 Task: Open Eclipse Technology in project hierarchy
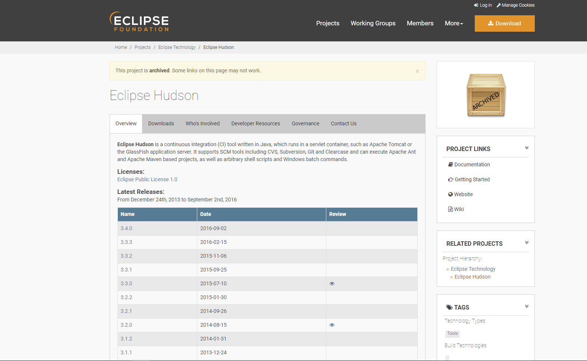click(473, 269)
